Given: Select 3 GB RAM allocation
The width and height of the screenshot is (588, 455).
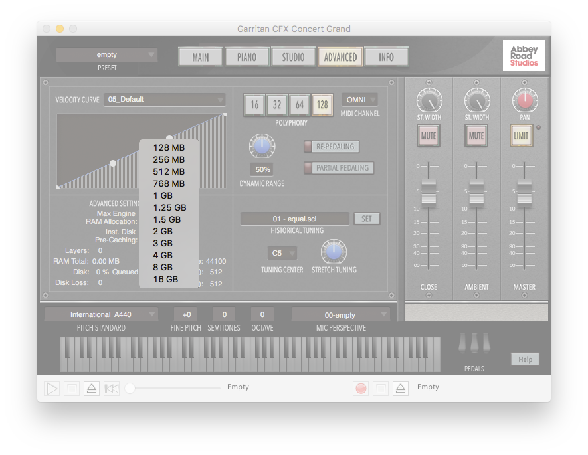Looking at the screenshot, I should (x=169, y=244).
